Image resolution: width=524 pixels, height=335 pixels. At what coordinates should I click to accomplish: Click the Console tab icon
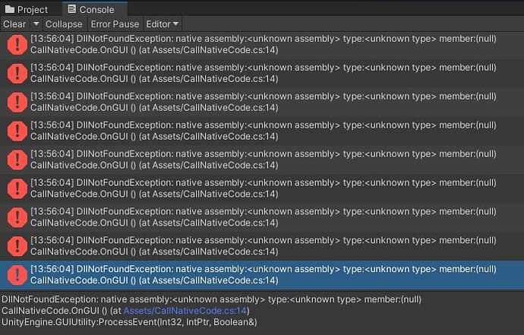[71, 9]
